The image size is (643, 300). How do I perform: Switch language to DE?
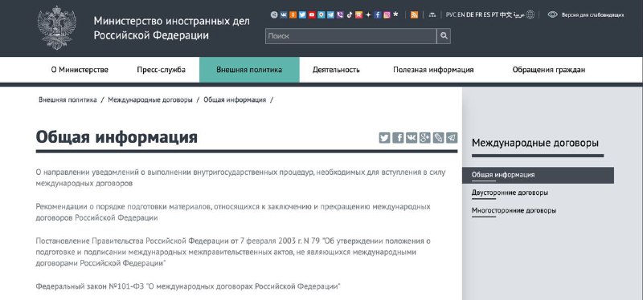point(470,15)
